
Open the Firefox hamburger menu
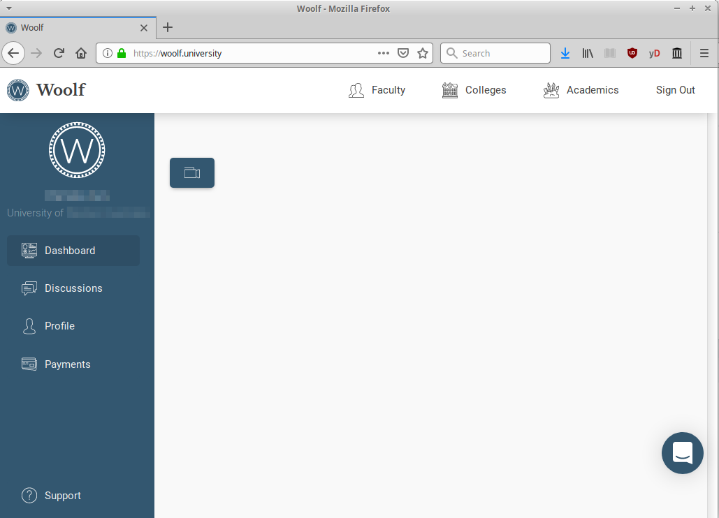click(x=704, y=53)
